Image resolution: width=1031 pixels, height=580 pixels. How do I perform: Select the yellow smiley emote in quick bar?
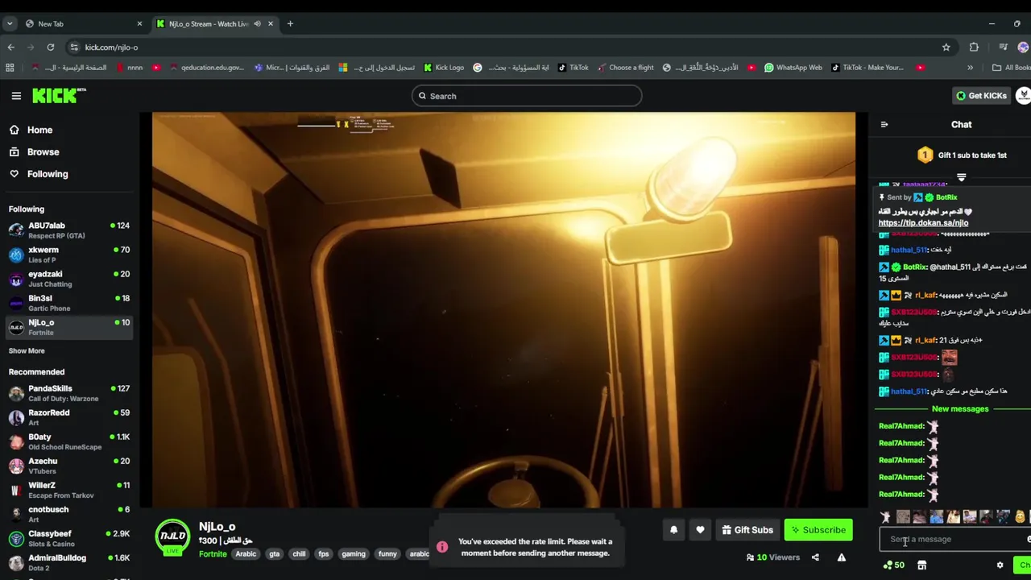point(1020,517)
